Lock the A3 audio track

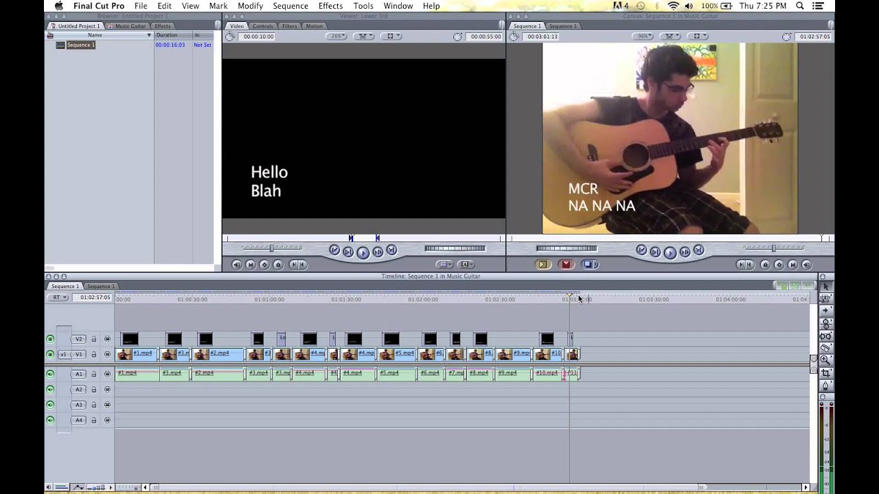(94, 405)
